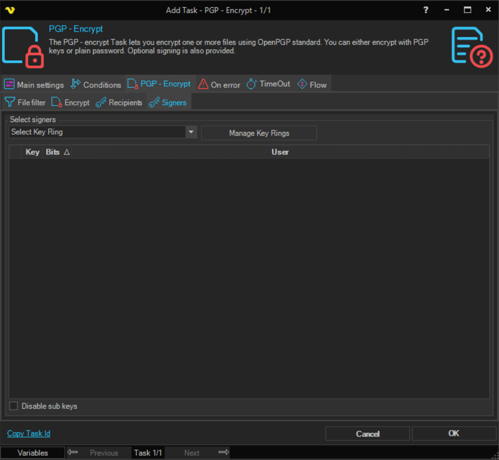Click the left arrow Previous task icon
Viewport: 499px width, 460px height.
[x=73, y=452]
